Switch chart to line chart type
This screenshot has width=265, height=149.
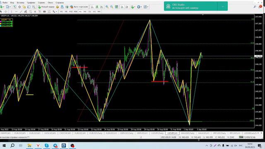pyautogui.click(x=101, y=7)
